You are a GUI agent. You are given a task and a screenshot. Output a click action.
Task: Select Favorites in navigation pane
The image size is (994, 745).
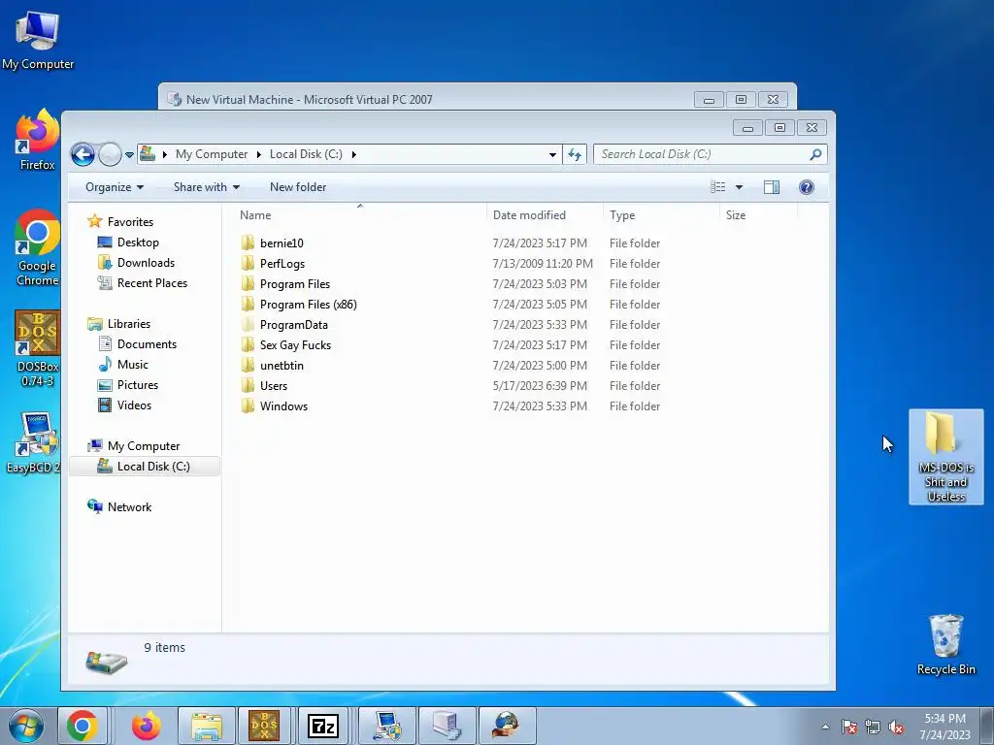(130, 222)
